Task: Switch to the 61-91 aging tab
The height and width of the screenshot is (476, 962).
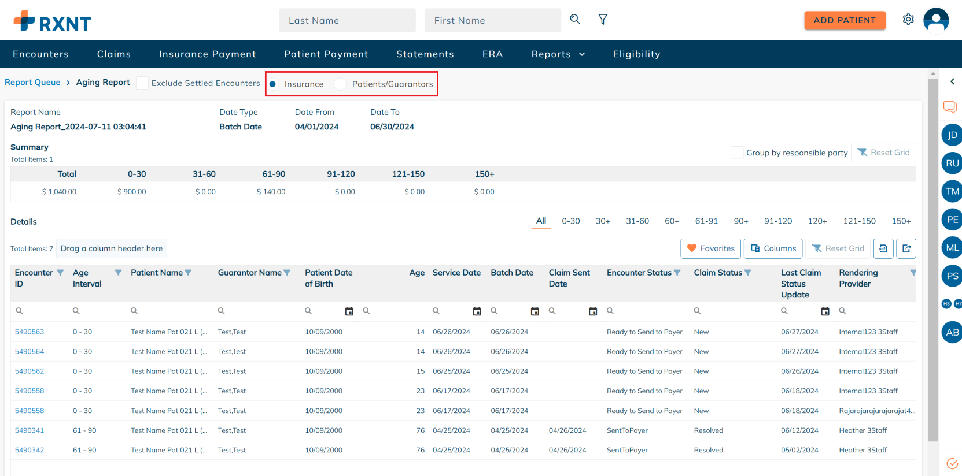Action: click(706, 221)
